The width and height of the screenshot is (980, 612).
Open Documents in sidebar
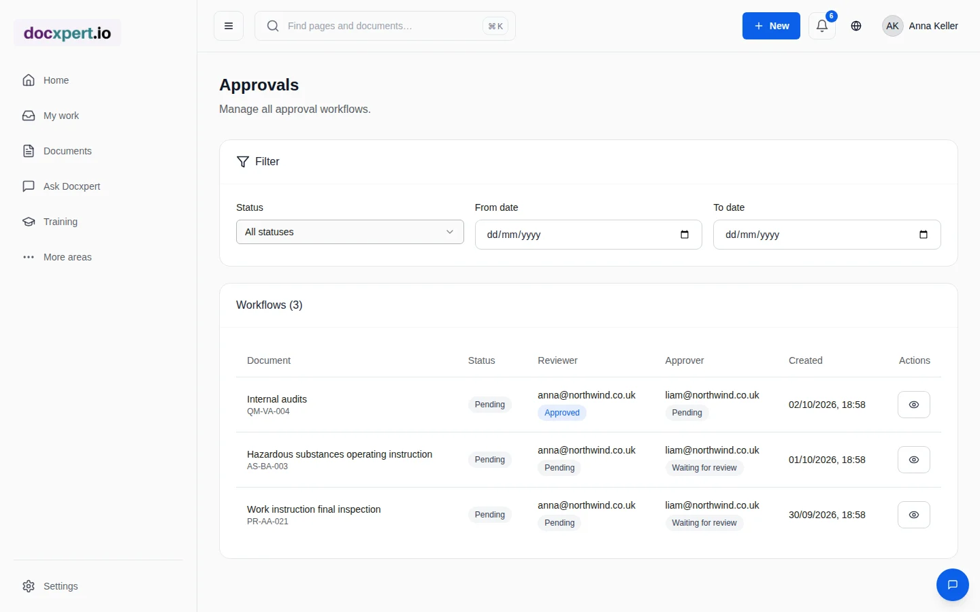(x=98, y=151)
